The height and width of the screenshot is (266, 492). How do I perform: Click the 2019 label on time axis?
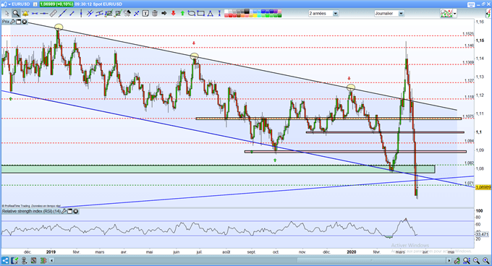(x=51, y=252)
